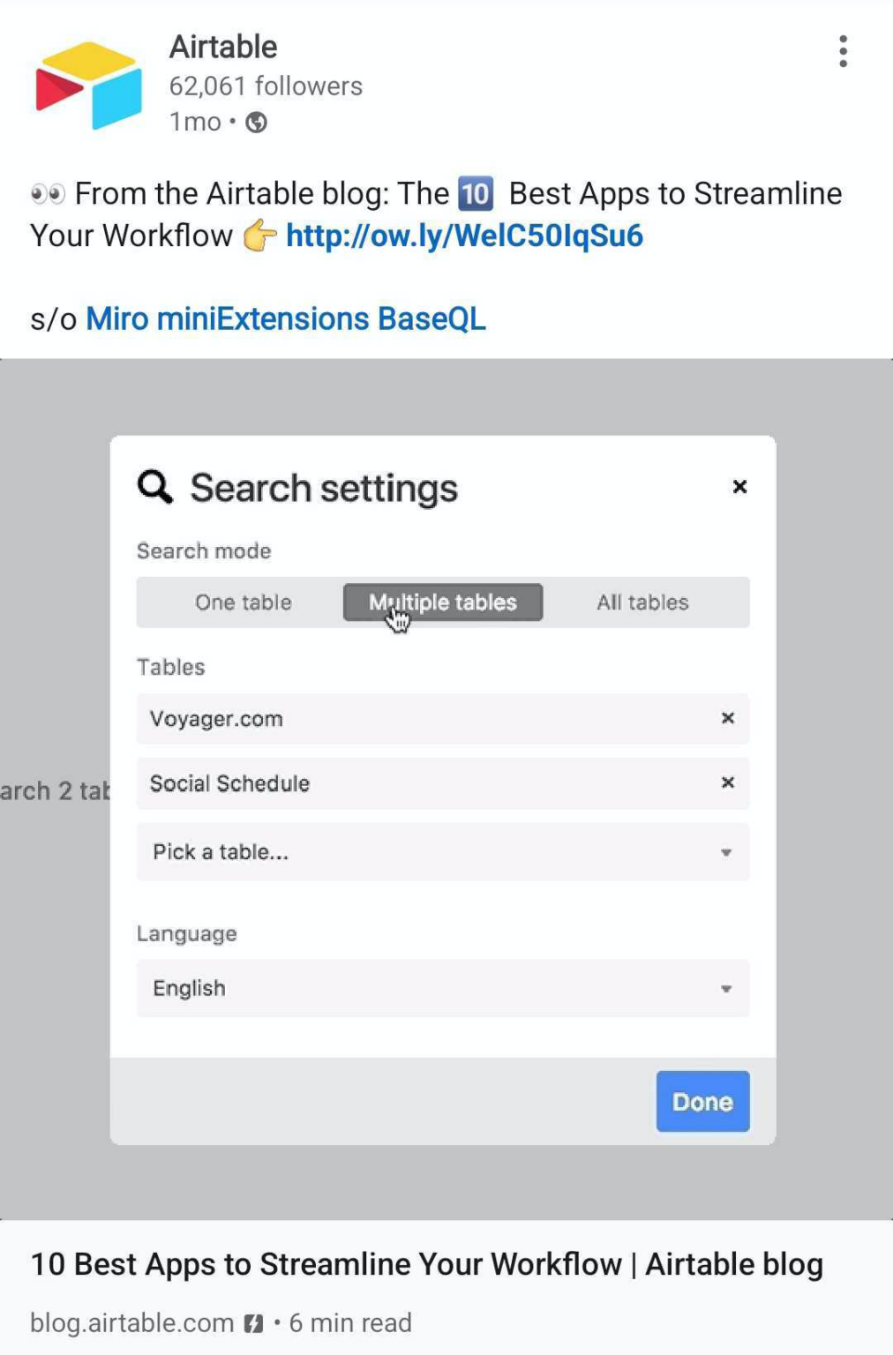The height and width of the screenshot is (1355, 893).
Task: Open the miniExtensions mention link
Action: 263,319
